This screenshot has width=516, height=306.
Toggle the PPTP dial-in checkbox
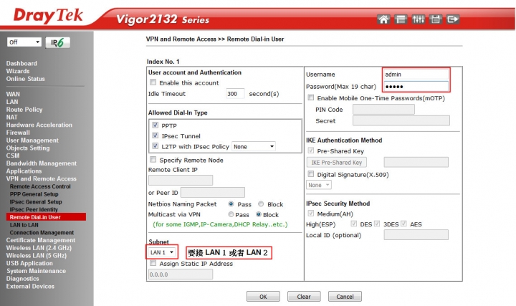pos(156,125)
